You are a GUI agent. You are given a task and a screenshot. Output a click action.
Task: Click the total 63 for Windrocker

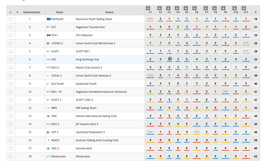tap(256, 156)
